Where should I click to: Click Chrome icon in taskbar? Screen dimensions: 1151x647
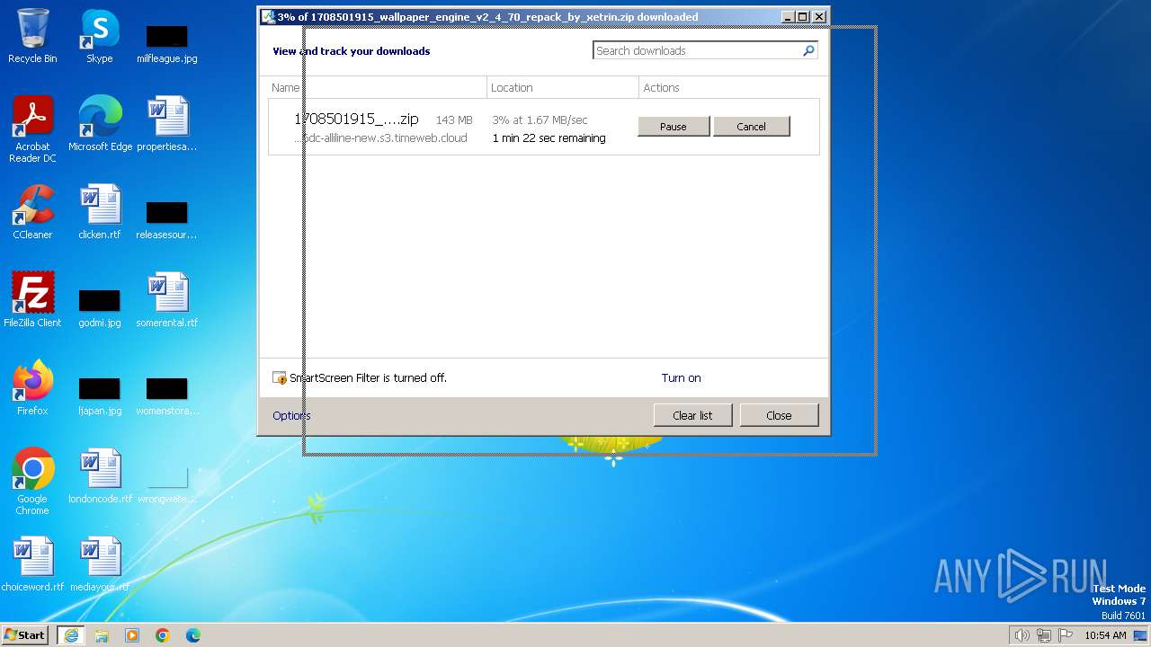point(163,634)
